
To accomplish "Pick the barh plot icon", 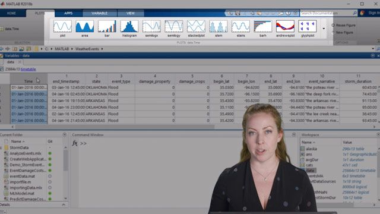I will coord(263,28).
